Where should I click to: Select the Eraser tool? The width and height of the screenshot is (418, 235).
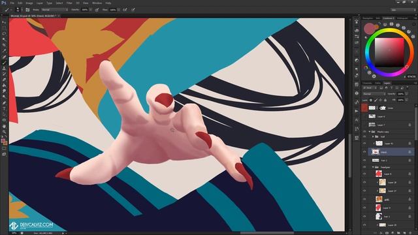(4, 80)
